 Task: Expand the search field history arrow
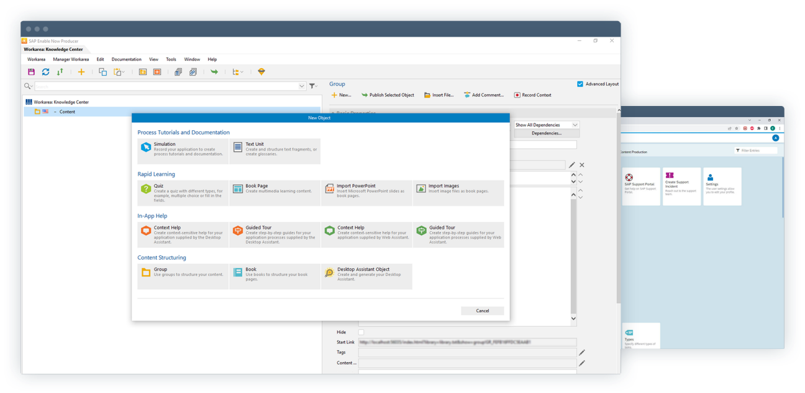coord(302,86)
